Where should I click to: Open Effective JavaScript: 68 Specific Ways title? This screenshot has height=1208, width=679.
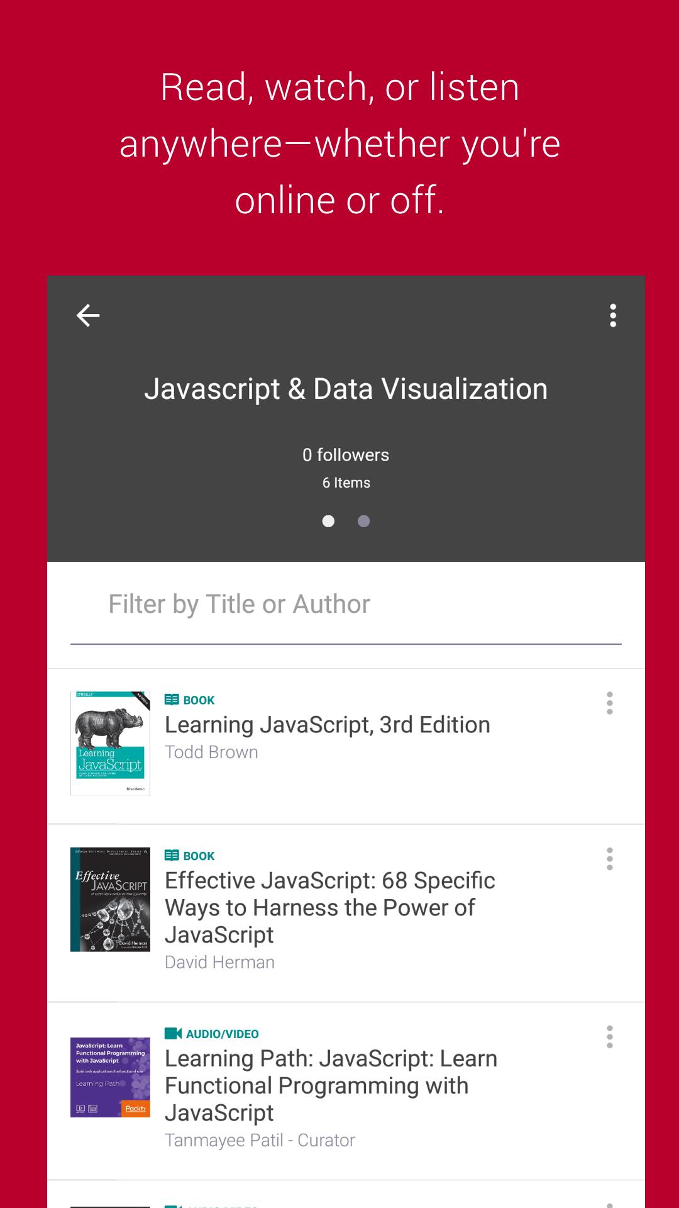(329, 907)
